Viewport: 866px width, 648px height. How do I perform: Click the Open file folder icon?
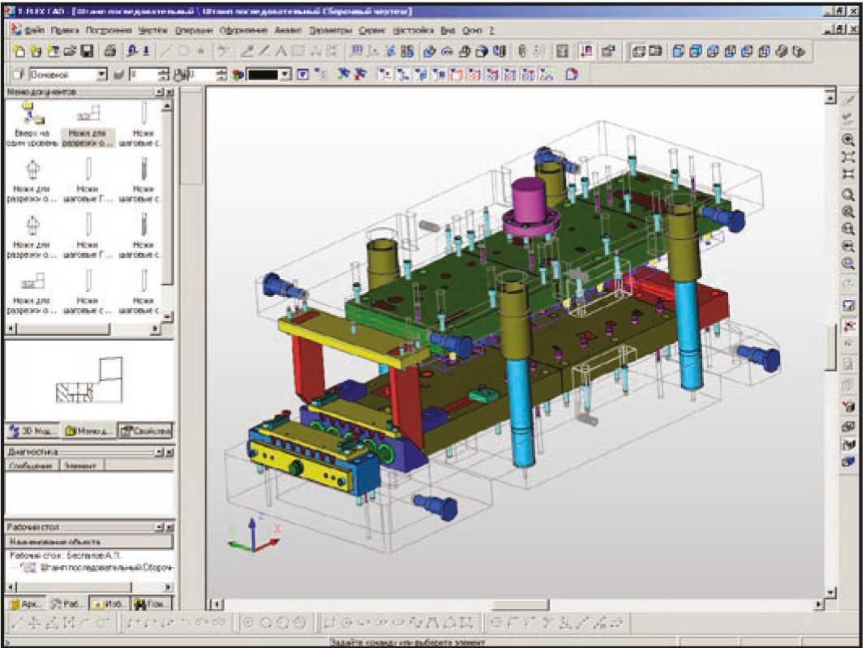70,51
